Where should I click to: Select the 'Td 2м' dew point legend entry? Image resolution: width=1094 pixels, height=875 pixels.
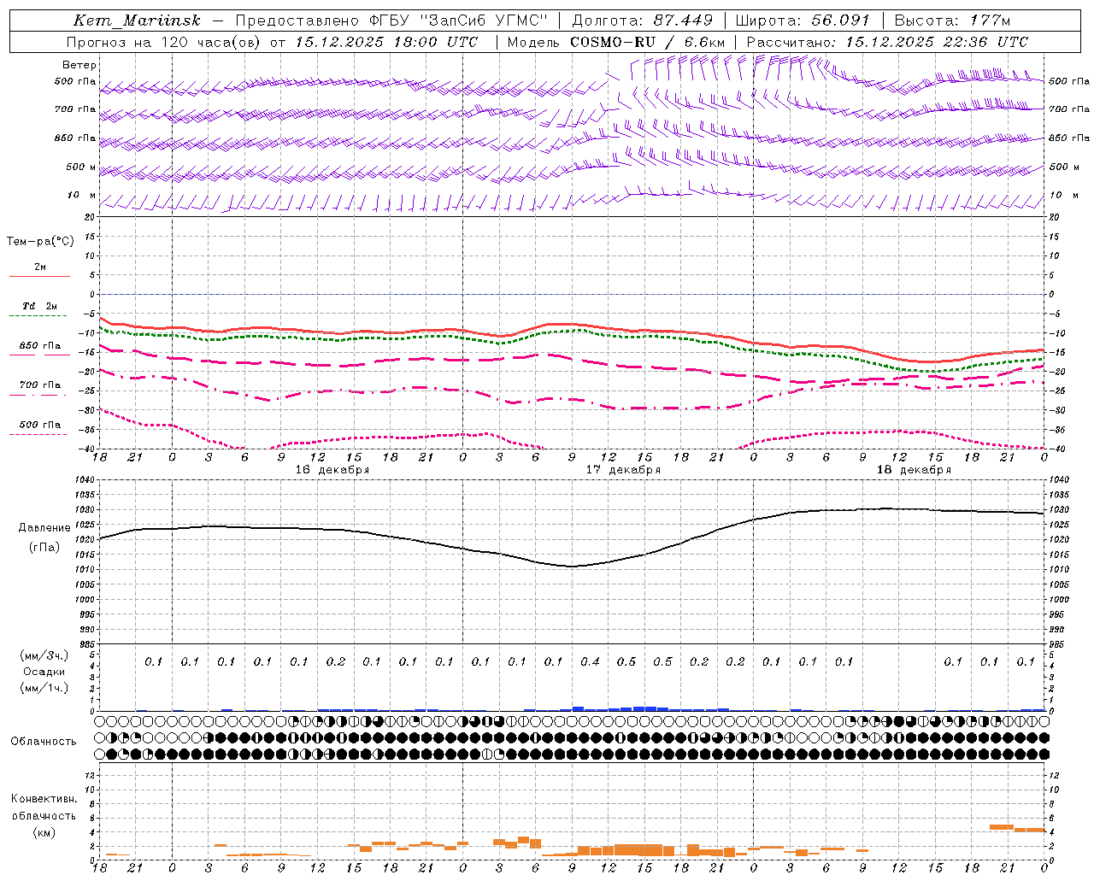39,306
